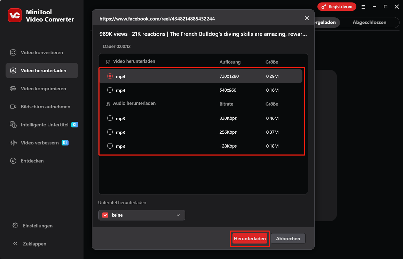Click the Auflösung column header
This screenshot has width=403, height=259.
click(x=230, y=62)
